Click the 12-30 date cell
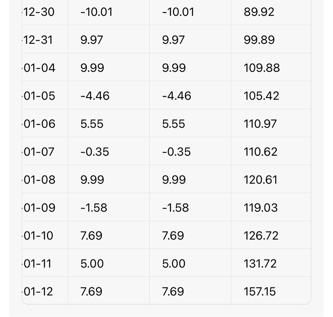333x317 pixels. pyautogui.click(x=39, y=12)
